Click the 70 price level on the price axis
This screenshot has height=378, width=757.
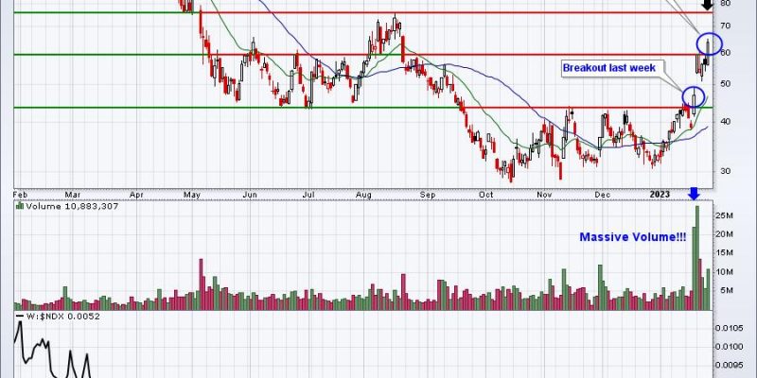pos(725,26)
